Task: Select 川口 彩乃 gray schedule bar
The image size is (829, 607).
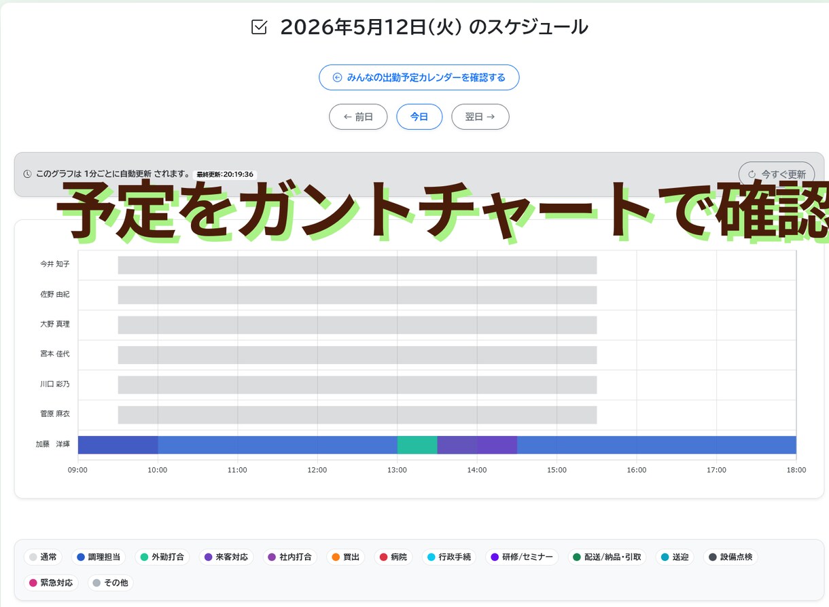Action: coord(357,384)
